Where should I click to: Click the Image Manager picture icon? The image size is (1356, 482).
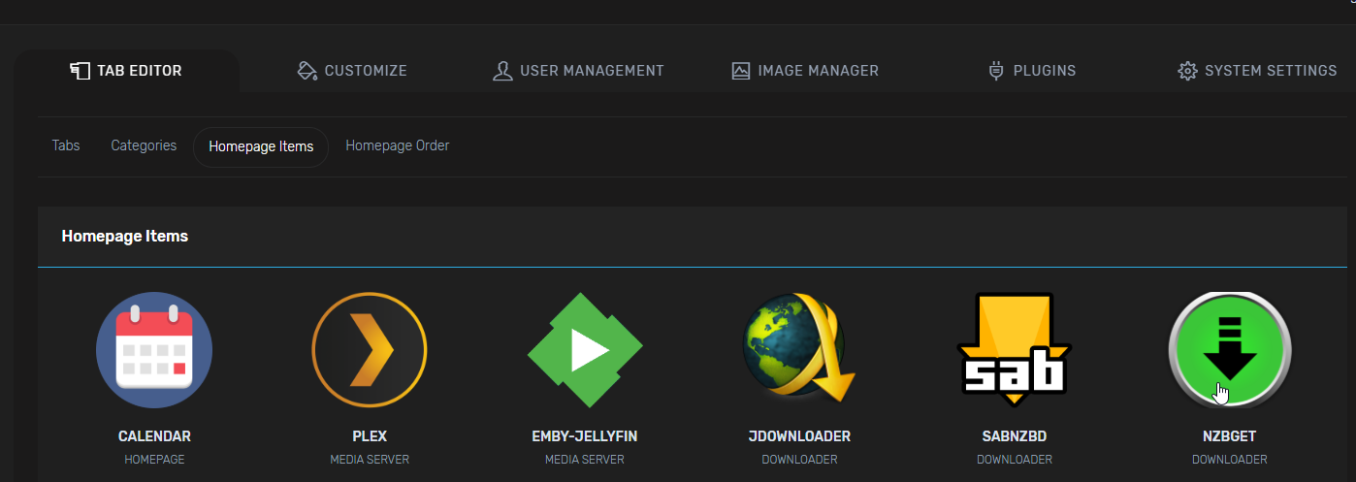[741, 71]
